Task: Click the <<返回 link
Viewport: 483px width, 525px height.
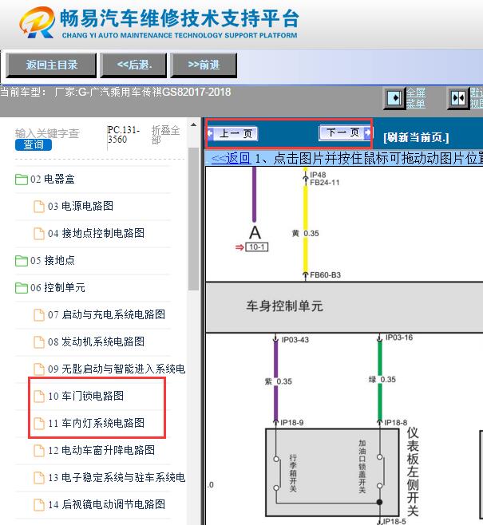Action: [x=231, y=158]
